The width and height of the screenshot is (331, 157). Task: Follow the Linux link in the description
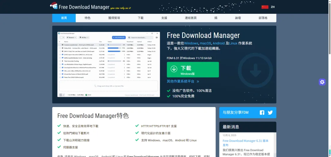coord(233,43)
